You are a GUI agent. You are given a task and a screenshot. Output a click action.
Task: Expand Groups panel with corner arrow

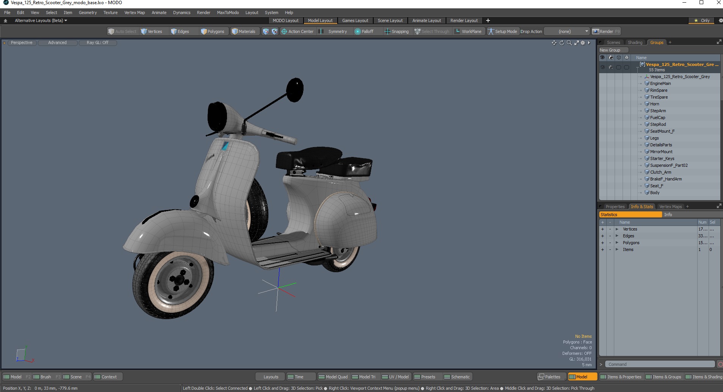coord(719,42)
